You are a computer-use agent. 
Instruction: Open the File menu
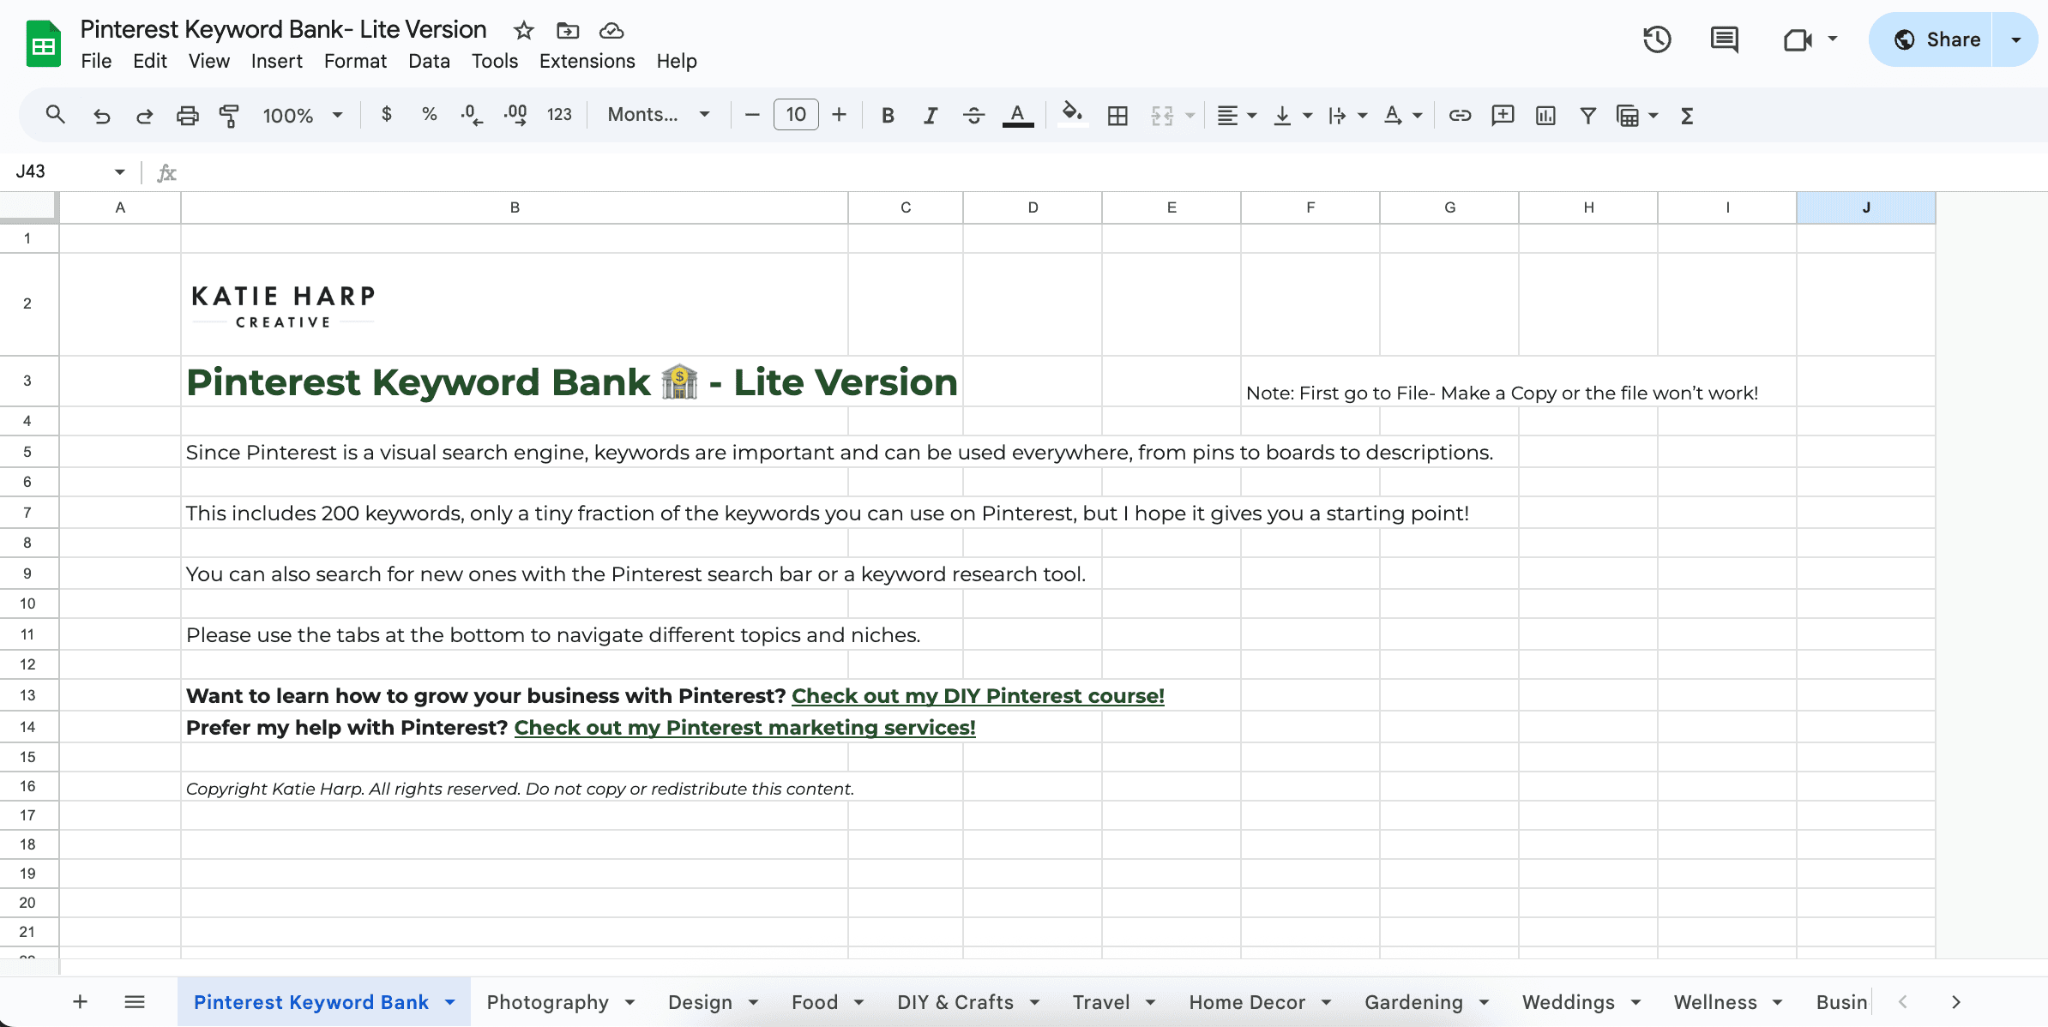pos(96,61)
